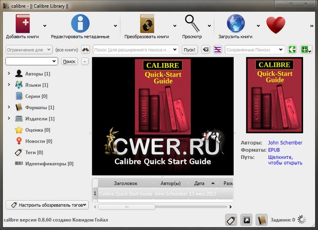Click the Щелкните, чтобы открыть path link
Image resolution: width=318 pixels, height=230 pixels.
[285, 160]
